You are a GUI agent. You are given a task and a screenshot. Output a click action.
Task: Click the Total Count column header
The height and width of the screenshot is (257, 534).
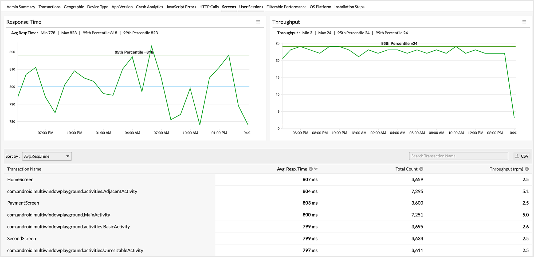[x=406, y=169]
